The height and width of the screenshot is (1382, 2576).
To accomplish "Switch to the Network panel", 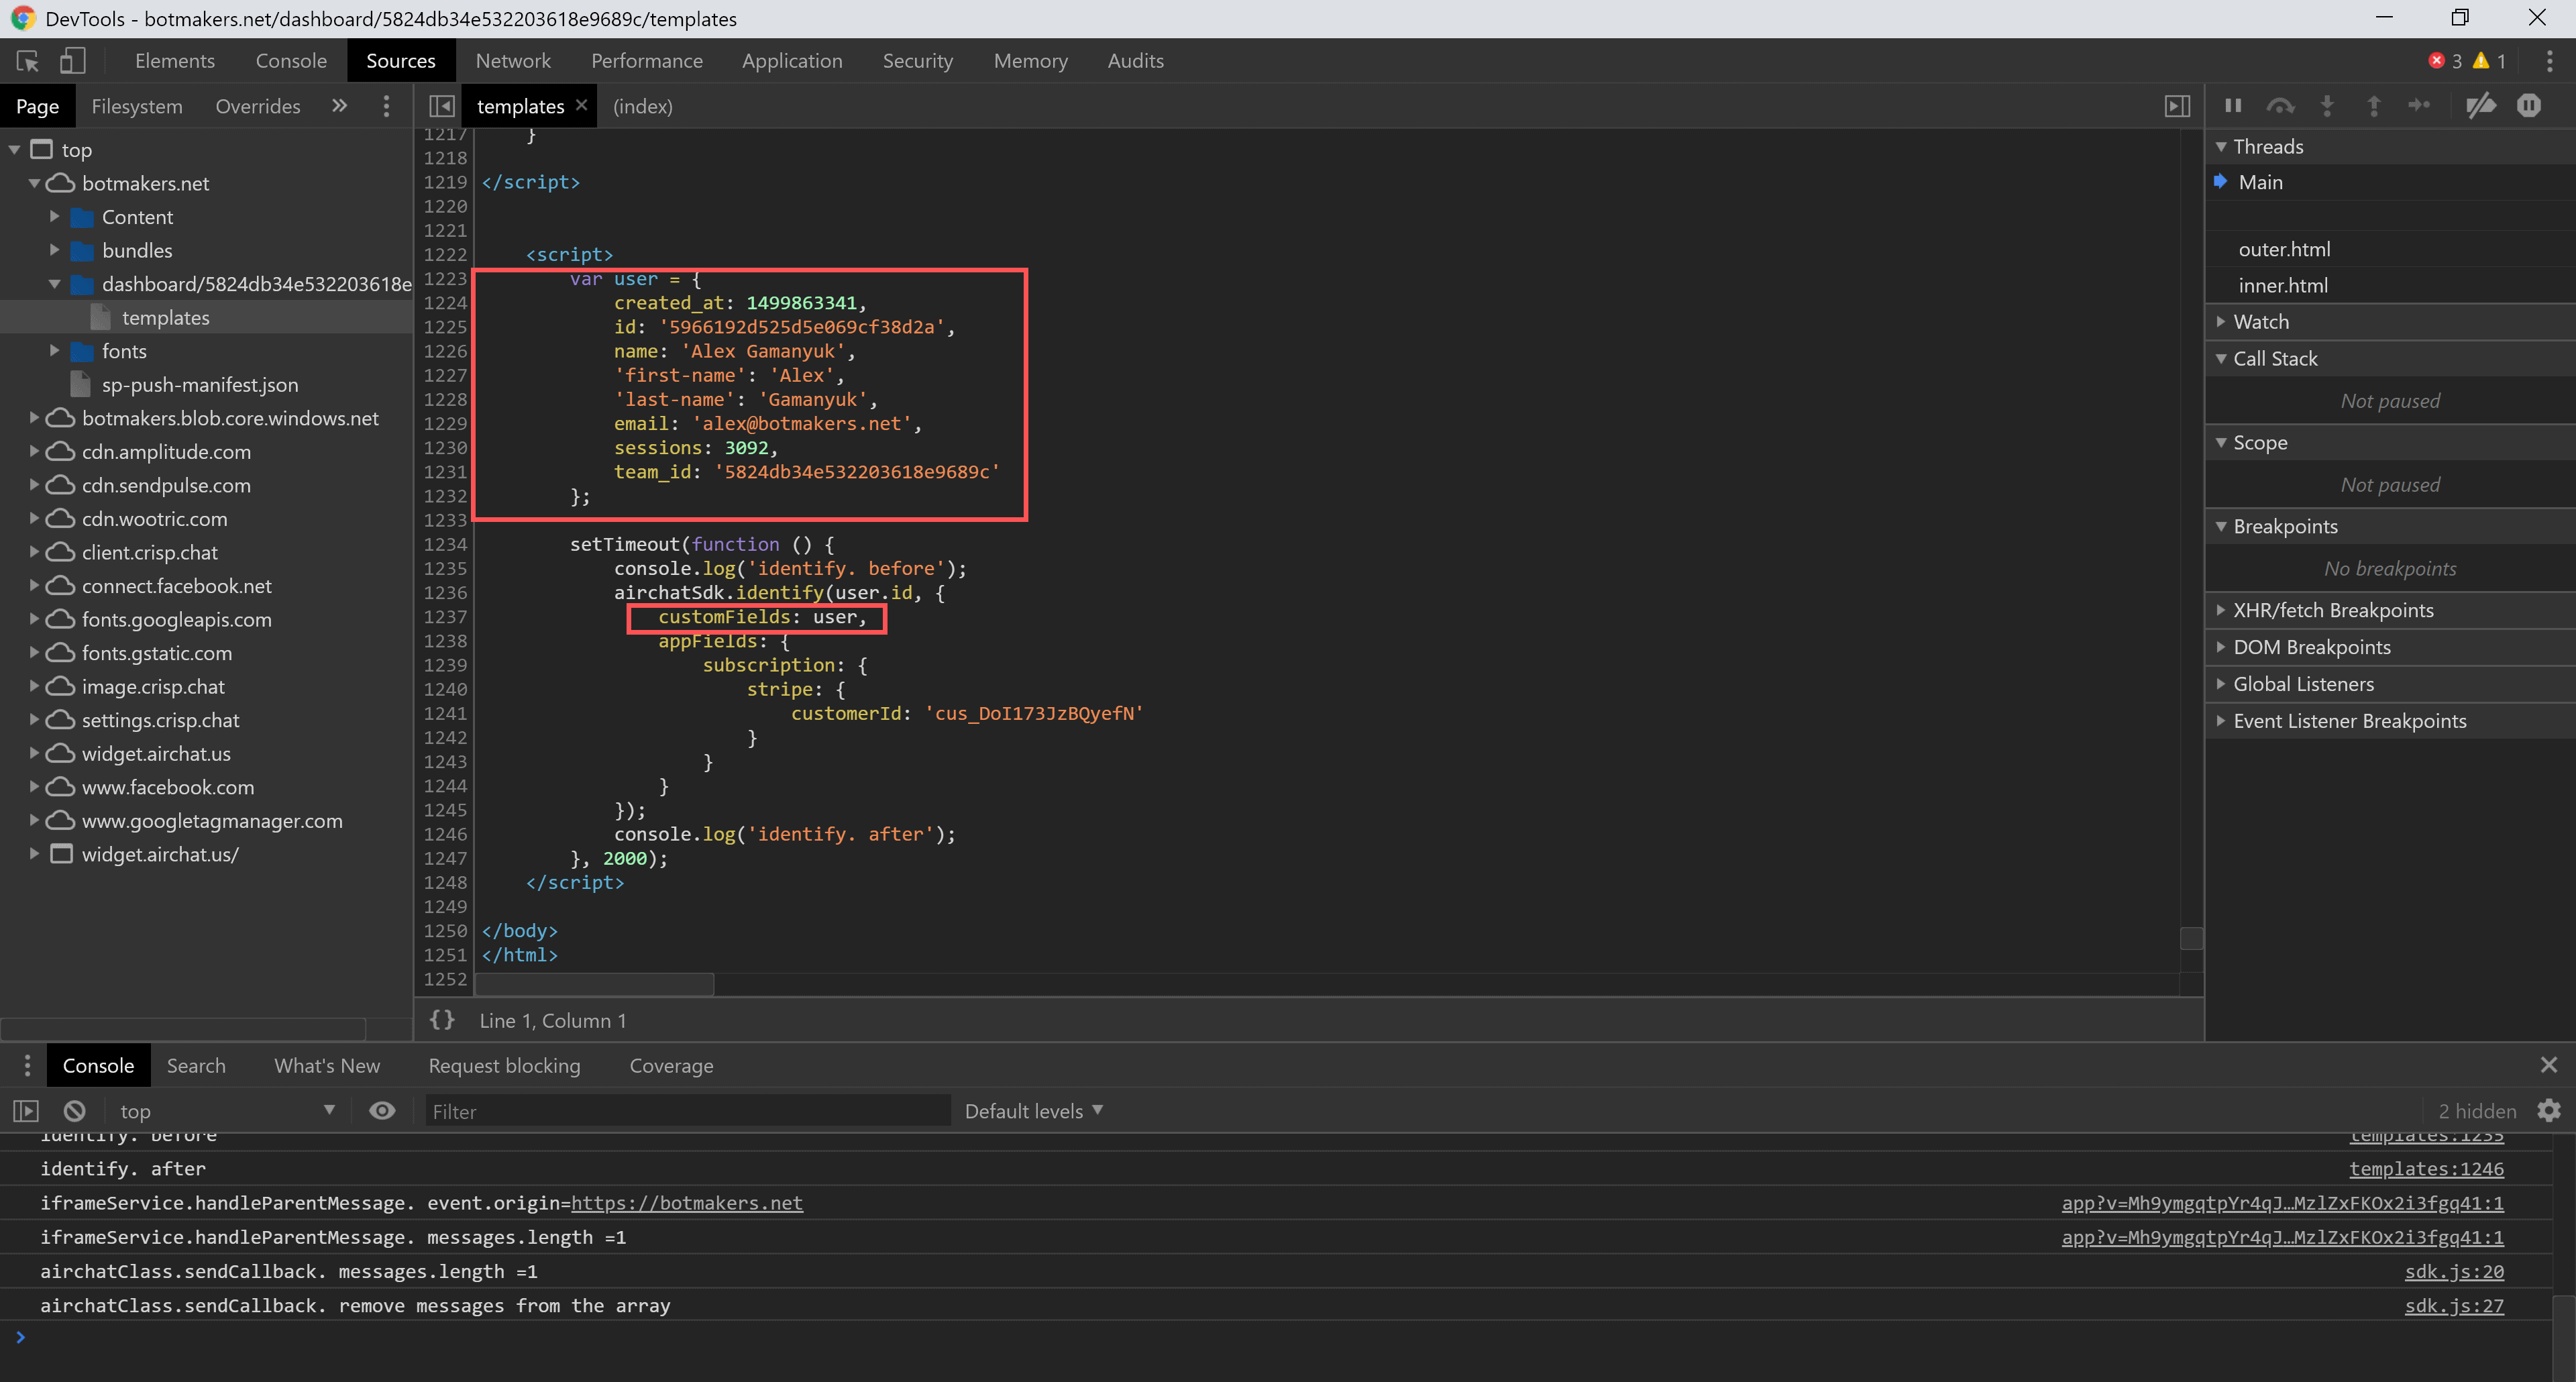I will coord(513,61).
